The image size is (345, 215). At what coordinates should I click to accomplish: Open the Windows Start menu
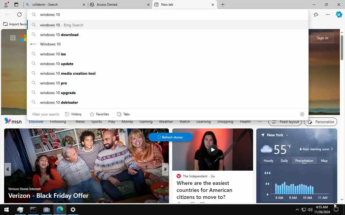coord(6,210)
